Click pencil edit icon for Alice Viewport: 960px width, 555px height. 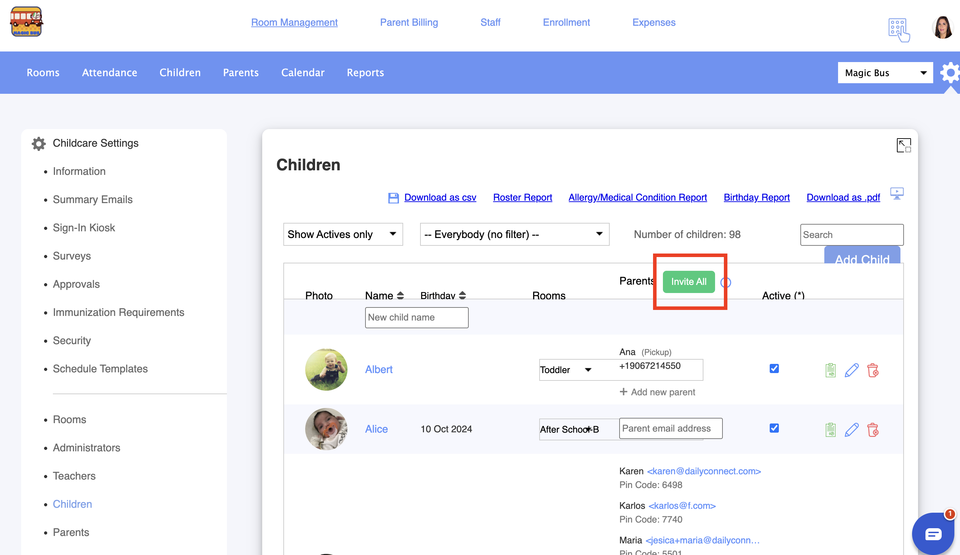tap(851, 429)
